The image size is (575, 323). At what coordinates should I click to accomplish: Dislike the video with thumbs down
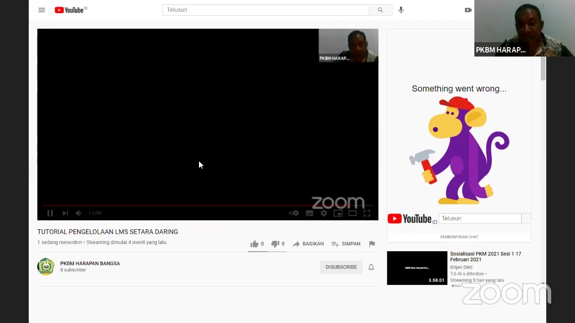(278, 244)
